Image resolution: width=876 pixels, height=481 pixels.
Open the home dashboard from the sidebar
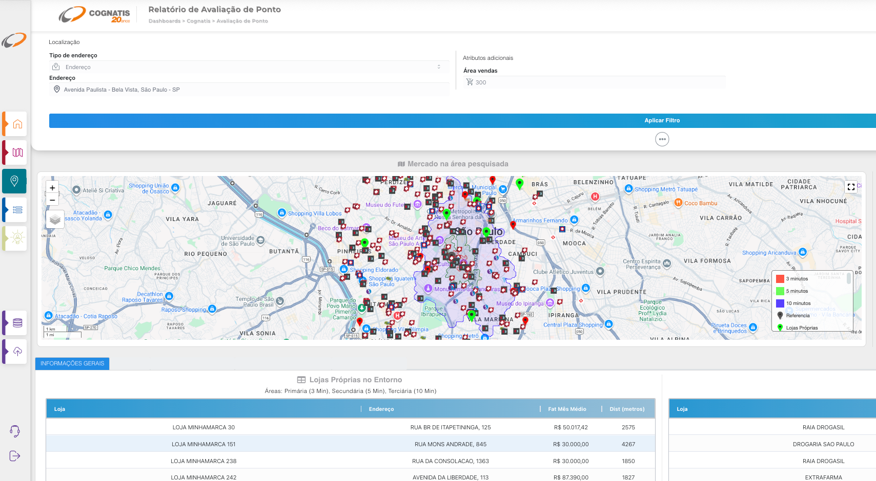pos(17,124)
